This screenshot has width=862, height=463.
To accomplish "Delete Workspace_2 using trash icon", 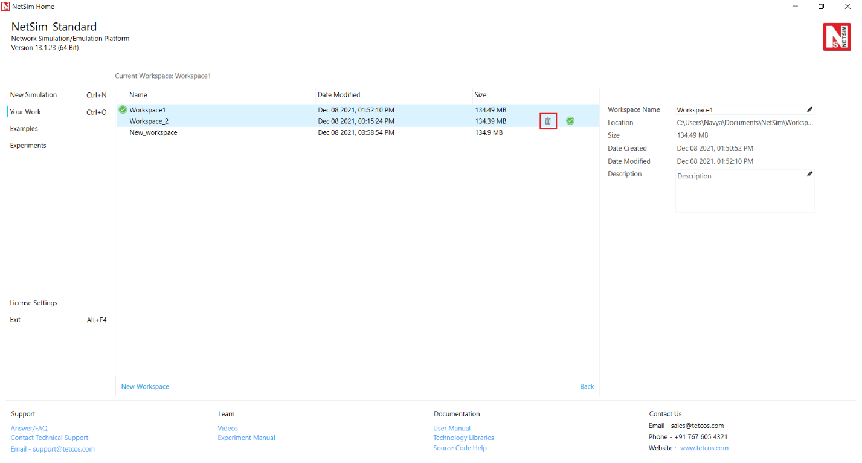I will pyautogui.click(x=548, y=121).
